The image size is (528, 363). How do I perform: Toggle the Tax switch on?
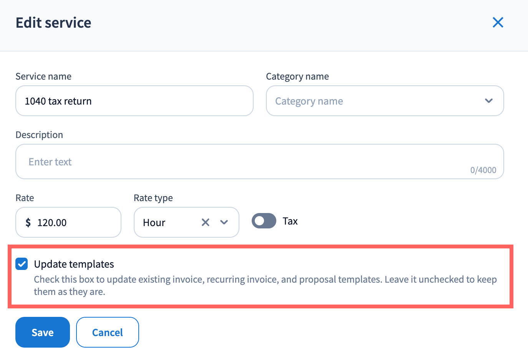point(264,221)
